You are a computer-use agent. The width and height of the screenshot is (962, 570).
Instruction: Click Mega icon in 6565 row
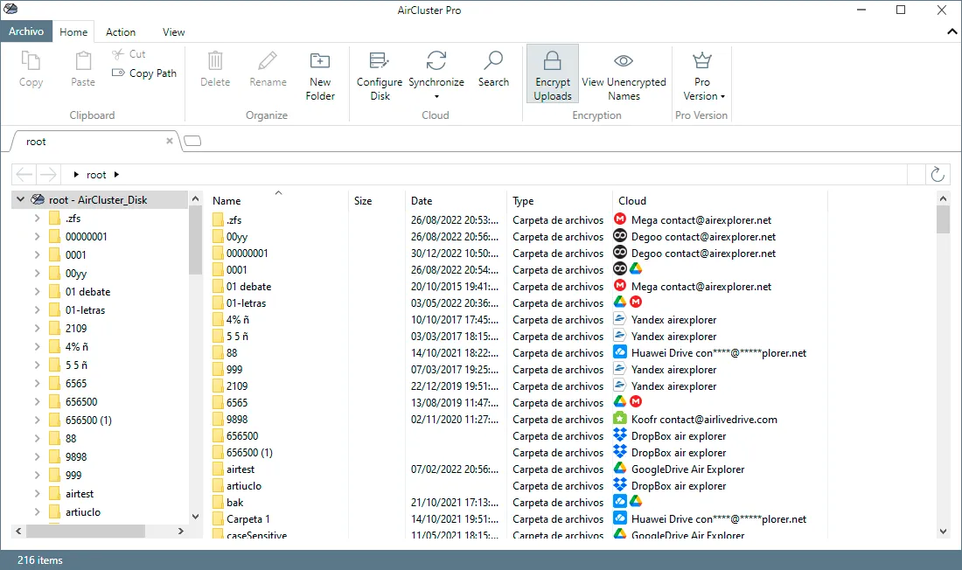(636, 401)
